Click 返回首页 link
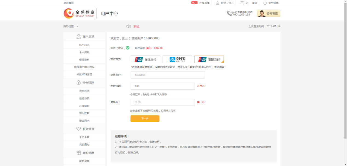The image size is (347, 166). click(x=69, y=3)
